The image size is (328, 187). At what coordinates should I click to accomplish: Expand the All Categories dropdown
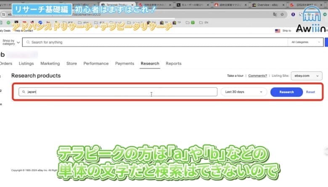coord(306,42)
